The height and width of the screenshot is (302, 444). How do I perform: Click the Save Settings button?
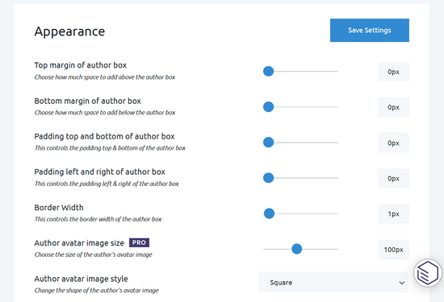point(370,31)
